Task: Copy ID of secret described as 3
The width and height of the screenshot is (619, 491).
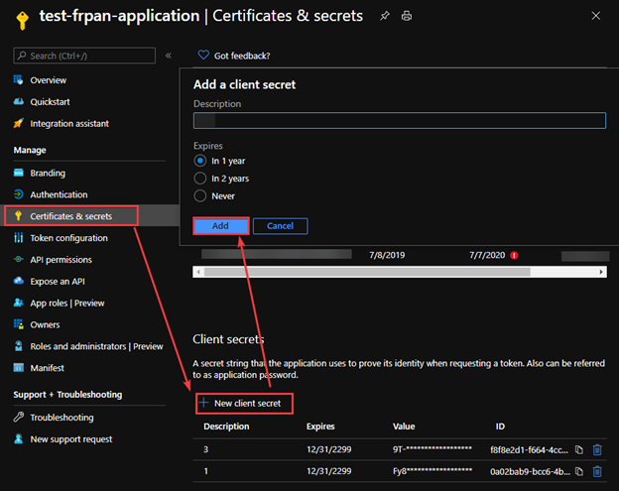Action: [579, 449]
